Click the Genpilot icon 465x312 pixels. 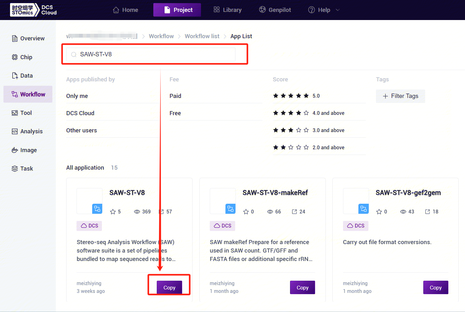click(262, 10)
